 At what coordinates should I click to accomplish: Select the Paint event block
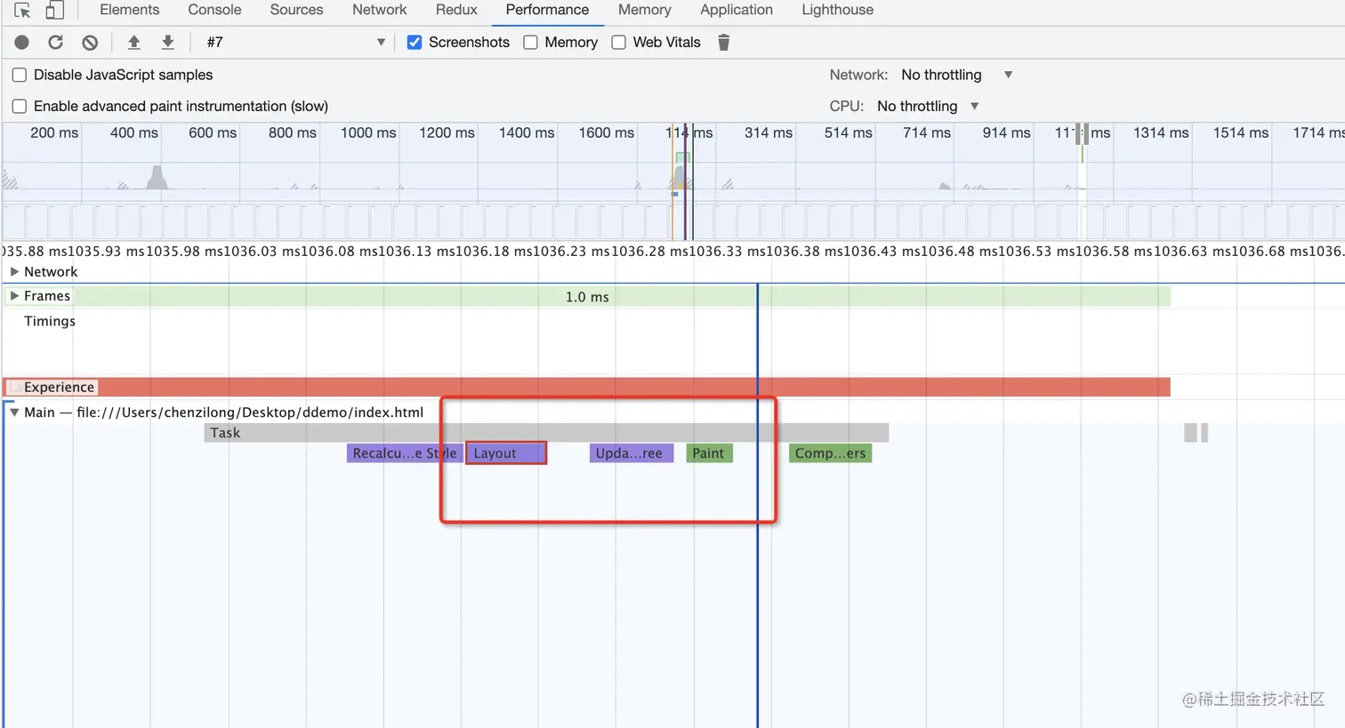(709, 453)
